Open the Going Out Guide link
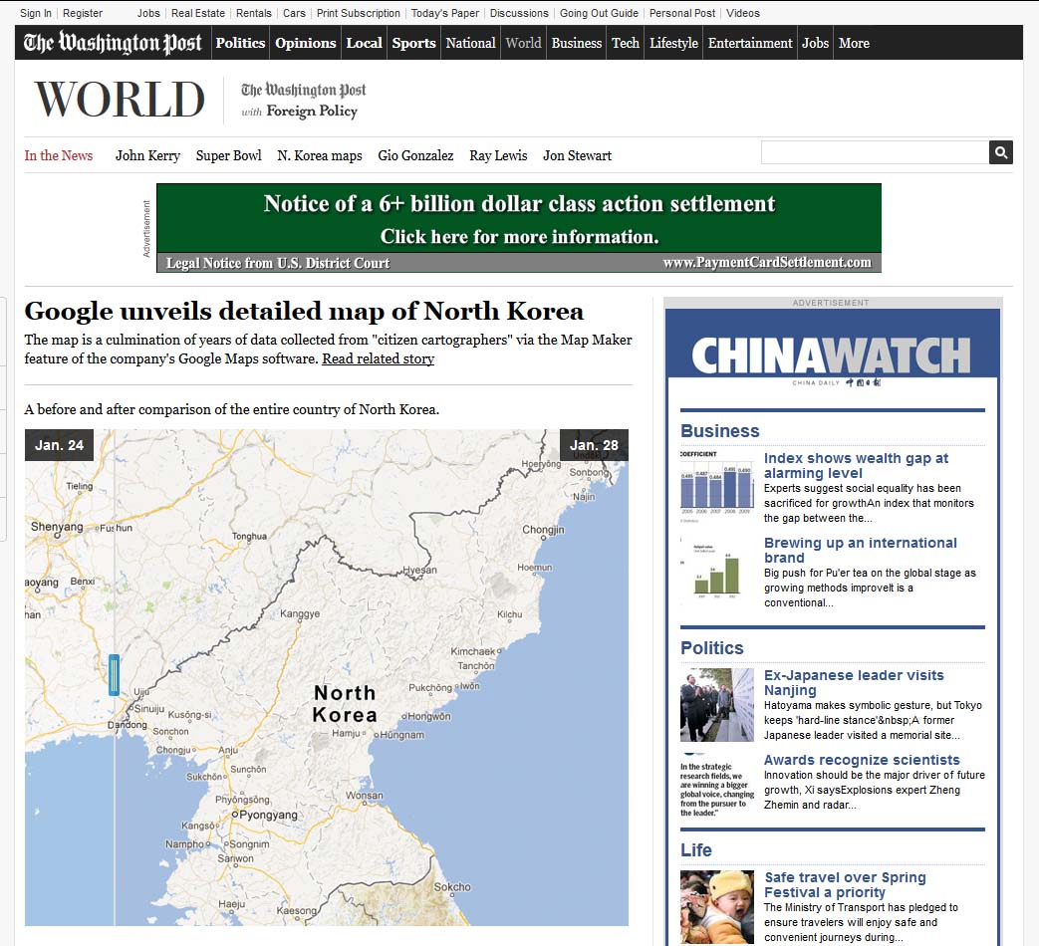The height and width of the screenshot is (946, 1039). 599,13
